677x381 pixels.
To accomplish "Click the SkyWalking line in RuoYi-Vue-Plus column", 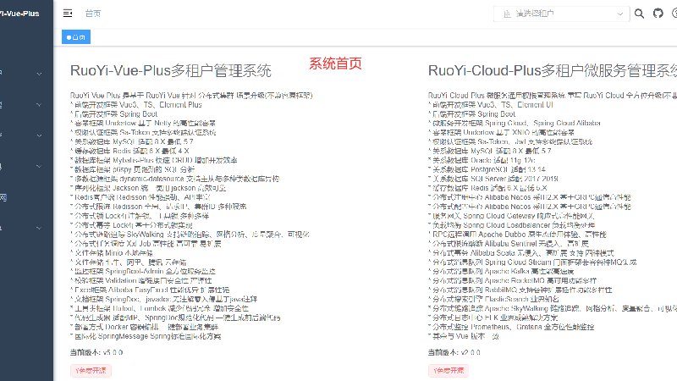I will point(190,235).
